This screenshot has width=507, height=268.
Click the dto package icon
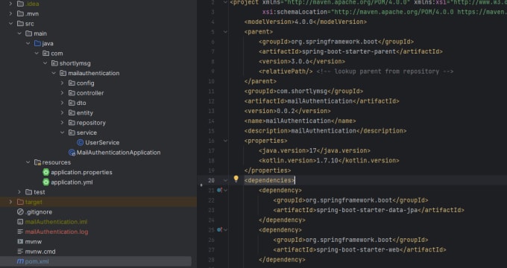(x=72, y=103)
